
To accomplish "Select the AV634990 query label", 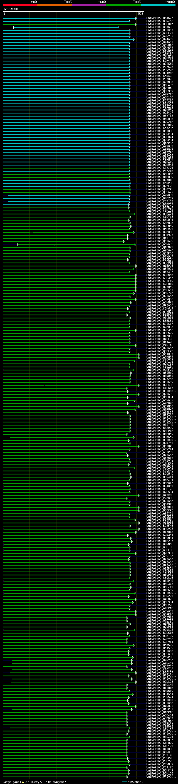I will coord(10,9).
